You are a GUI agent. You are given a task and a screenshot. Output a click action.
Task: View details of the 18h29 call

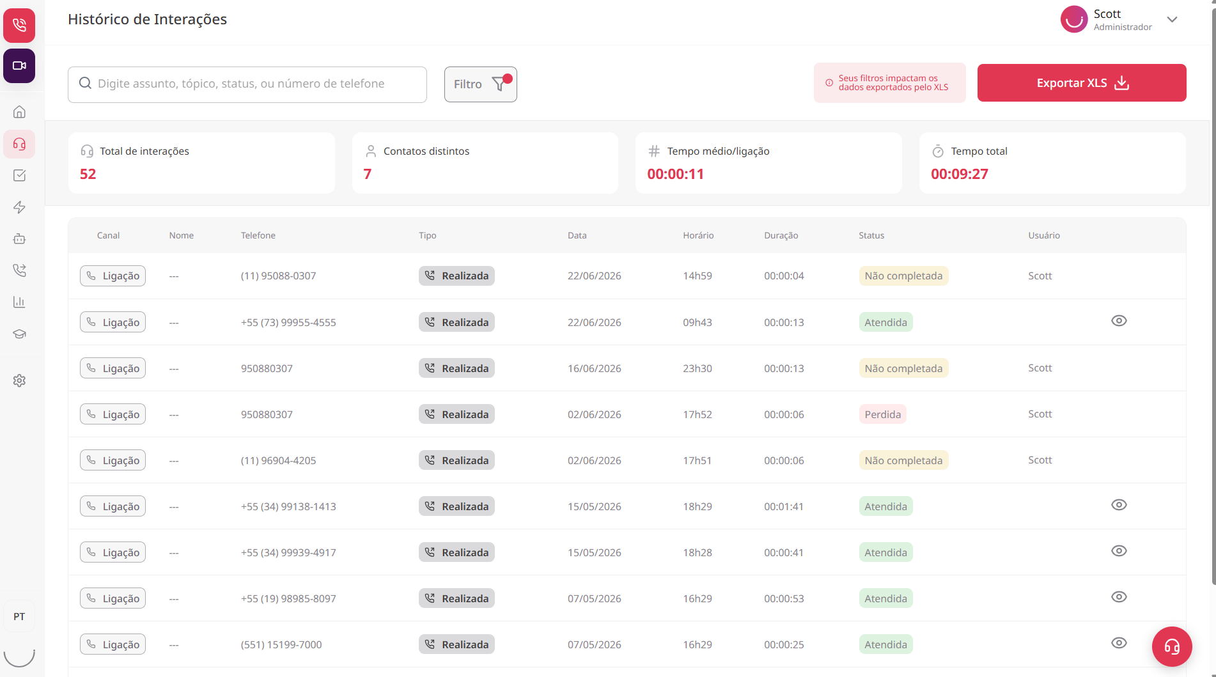click(1119, 505)
